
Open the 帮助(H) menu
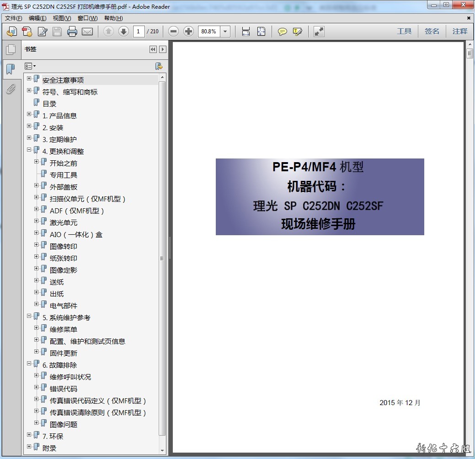(x=113, y=18)
